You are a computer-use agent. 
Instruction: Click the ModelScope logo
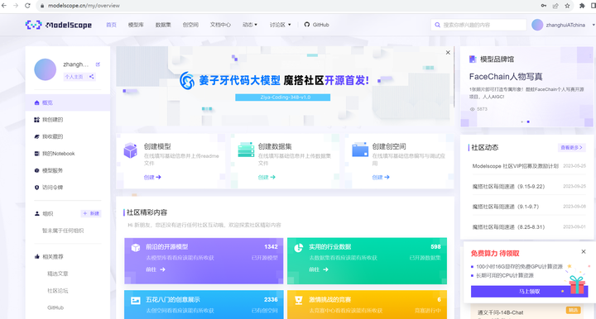point(59,25)
